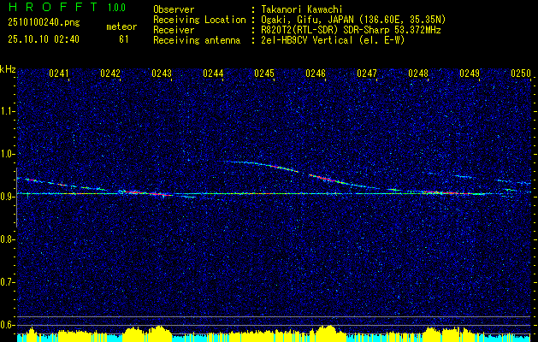538x342 pixels.
Task: Click the Receiving Location label
Action: pos(199,20)
